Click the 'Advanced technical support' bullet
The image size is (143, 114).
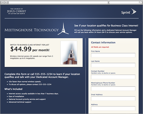(x=20, y=102)
